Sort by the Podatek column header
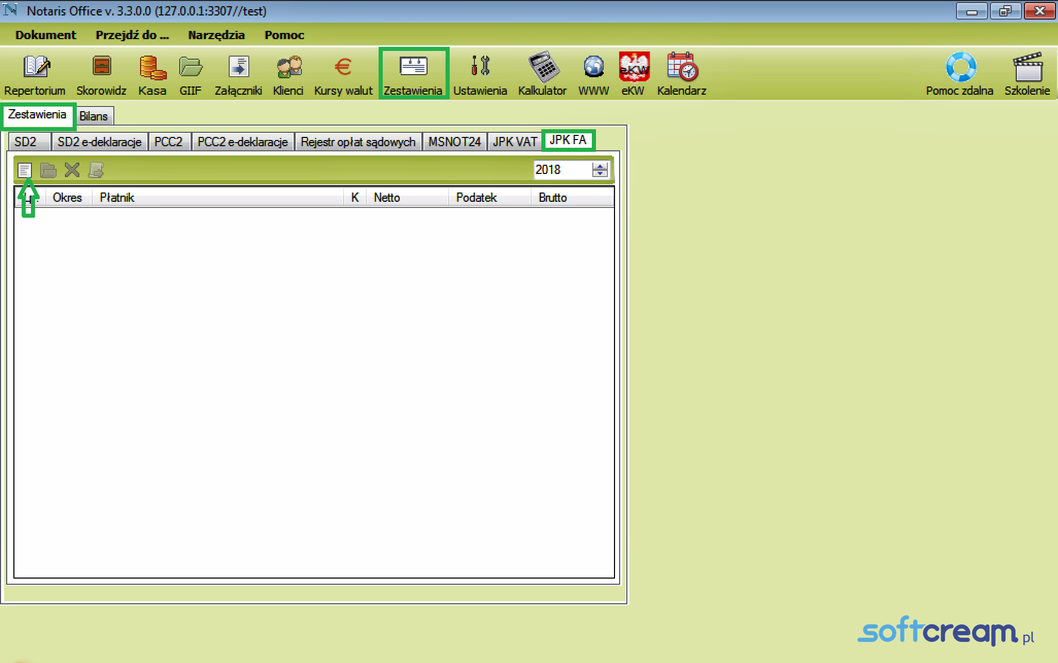1058x663 pixels. click(x=490, y=198)
